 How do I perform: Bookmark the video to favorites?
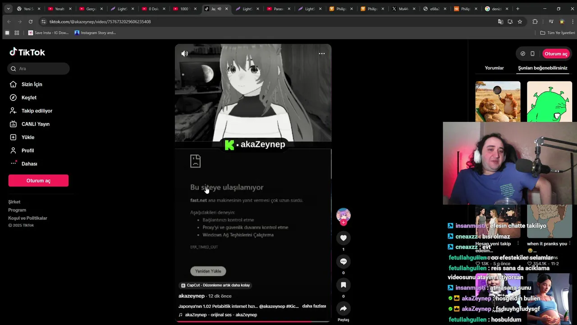pyautogui.click(x=343, y=285)
